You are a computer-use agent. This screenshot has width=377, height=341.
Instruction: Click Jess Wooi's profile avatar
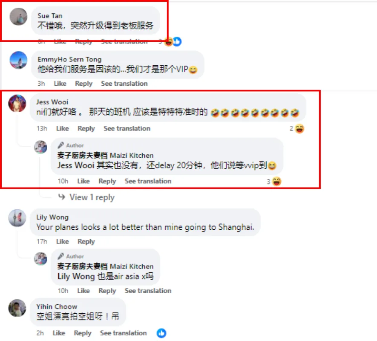[17, 104]
